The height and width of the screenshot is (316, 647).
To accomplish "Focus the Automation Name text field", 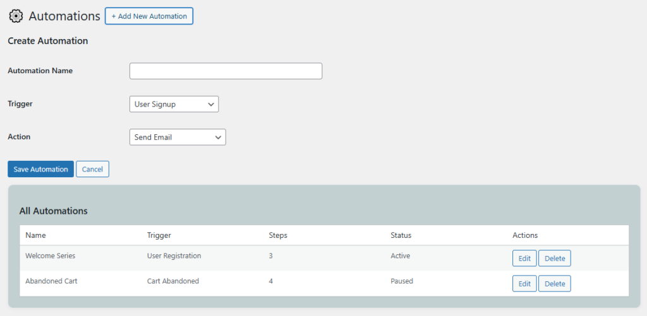I will [226, 71].
